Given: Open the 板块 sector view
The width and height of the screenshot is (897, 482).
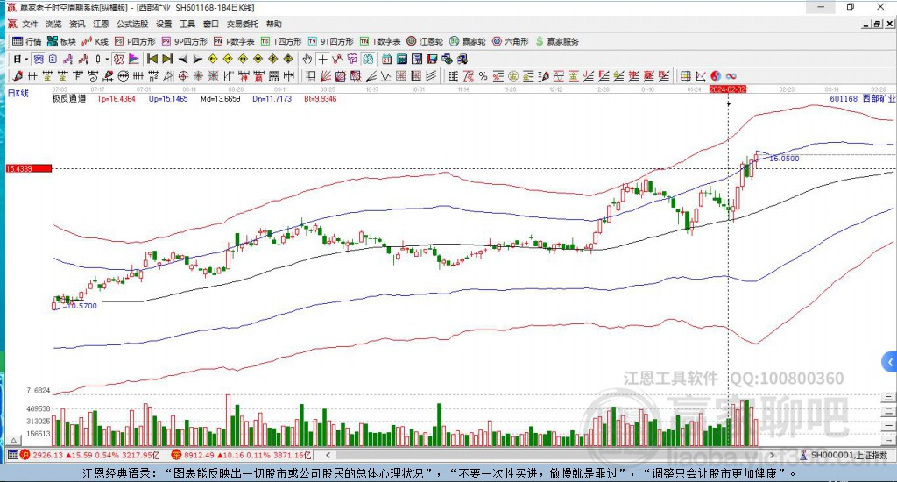Looking at the screenshot, I should (61, 41).
